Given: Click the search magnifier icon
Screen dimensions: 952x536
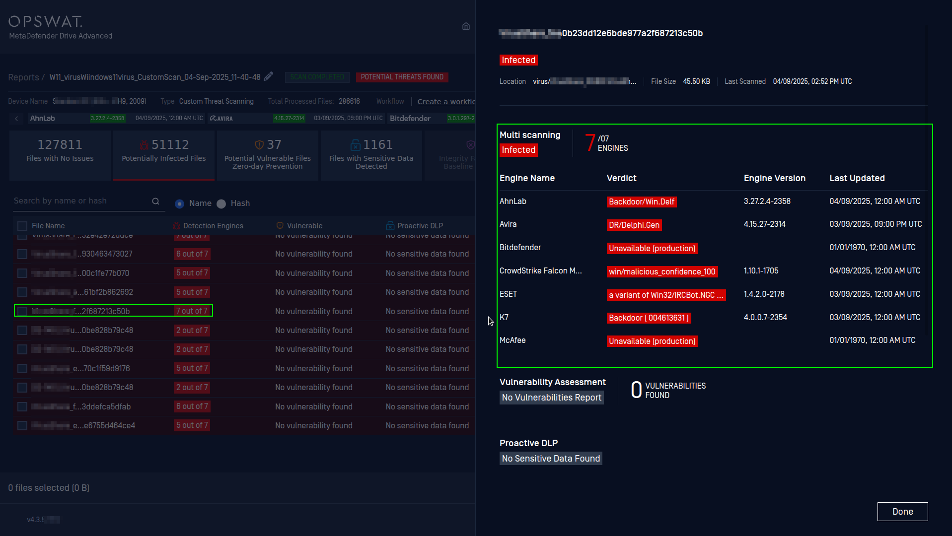Looking at the screenshot, I should click(x=155, y=201).
